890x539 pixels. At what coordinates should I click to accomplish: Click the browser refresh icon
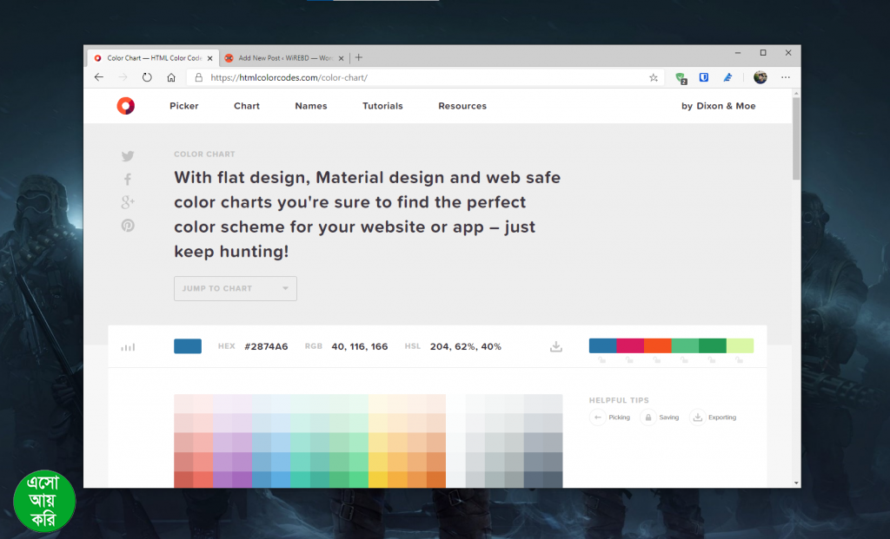[x=147, y=77]
